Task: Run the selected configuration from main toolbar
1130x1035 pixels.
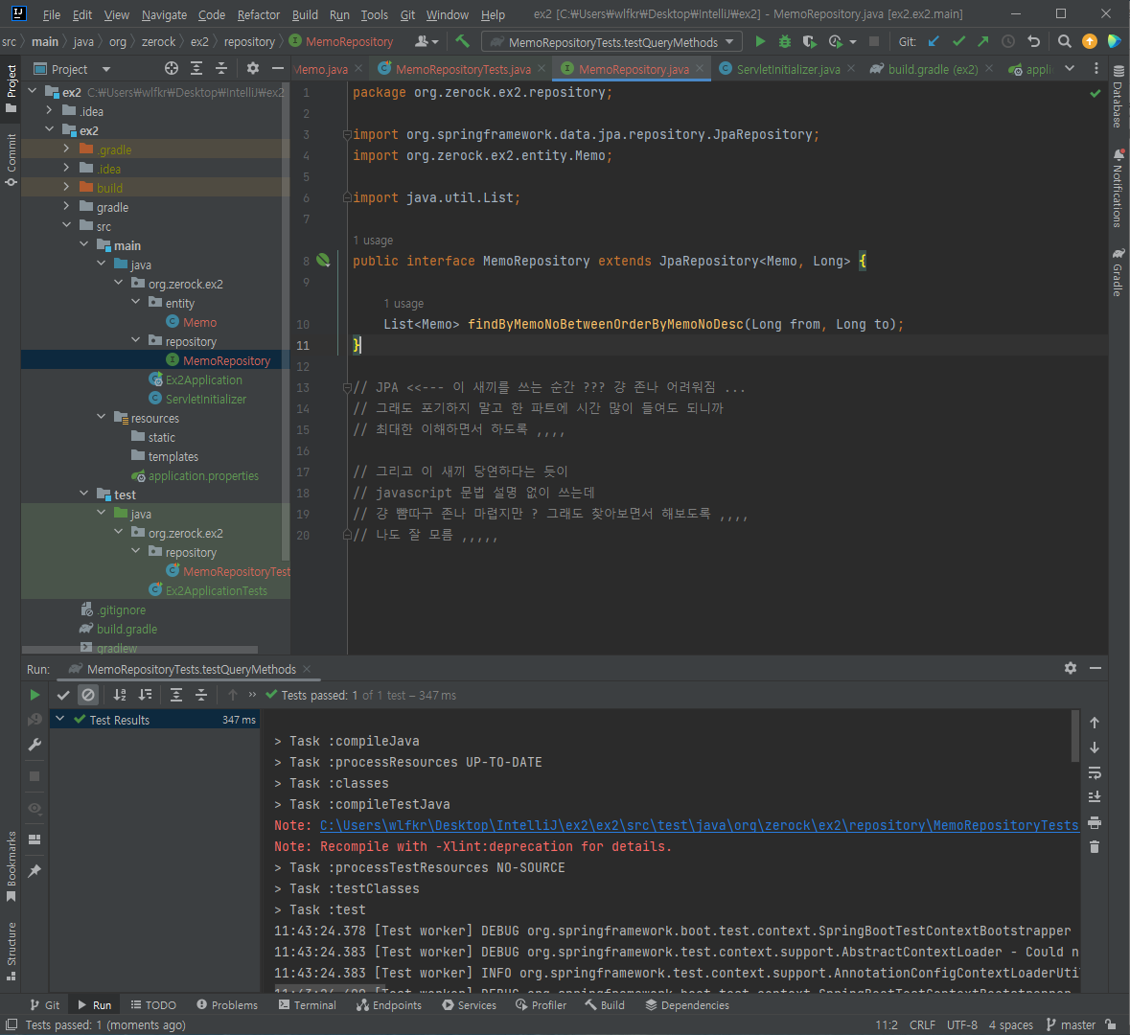Action: [760, 42]
